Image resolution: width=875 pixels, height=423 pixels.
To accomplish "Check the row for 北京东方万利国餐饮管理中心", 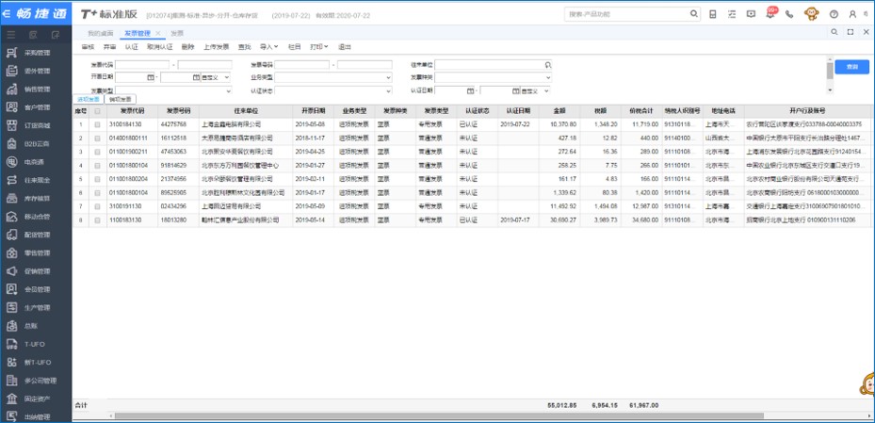I will 98,166.
